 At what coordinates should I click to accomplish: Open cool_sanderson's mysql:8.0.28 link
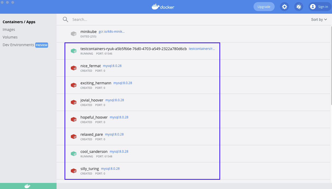pyautogui.click(x=119, y=152)
